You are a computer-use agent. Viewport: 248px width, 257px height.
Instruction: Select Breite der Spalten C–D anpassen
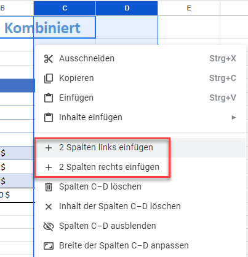(140, 245)
